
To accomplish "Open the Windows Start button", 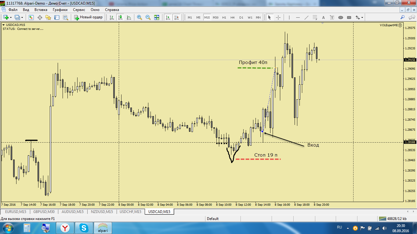I will (x=8, y=228).
